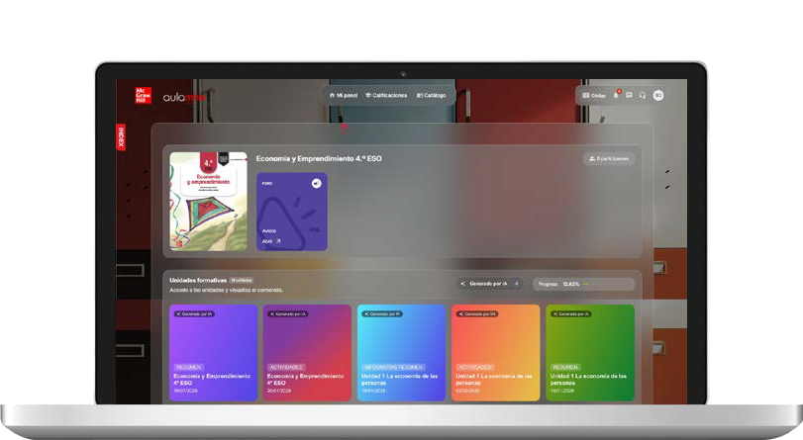Open the Catálogo tab
The image size is (803, 440).
pyautogui.click(x=431, y=95)
